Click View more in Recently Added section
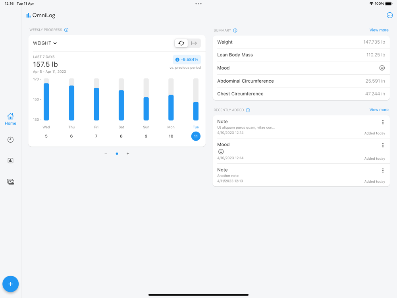Viewport: 397px width, 298px height. tap(379, 110)
